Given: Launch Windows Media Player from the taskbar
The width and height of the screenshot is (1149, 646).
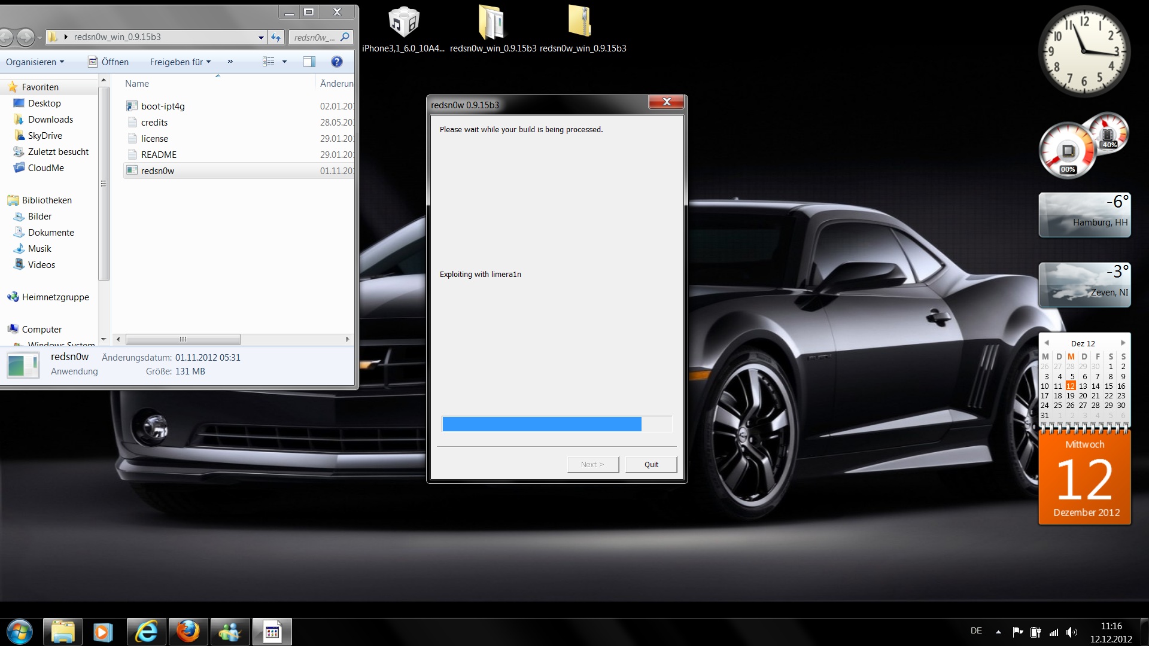Looking at the screenshot, I should (x=102, y=632).
